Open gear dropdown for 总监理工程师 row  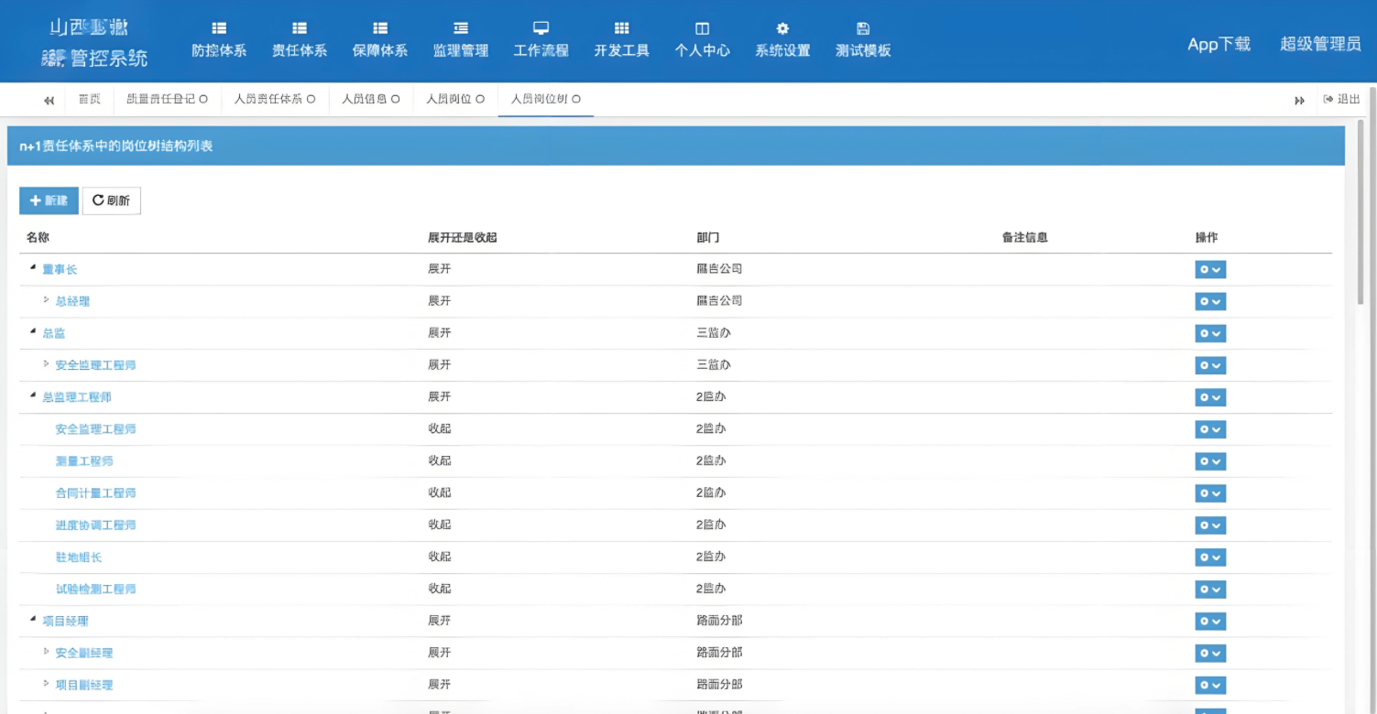pos(1210,397)
